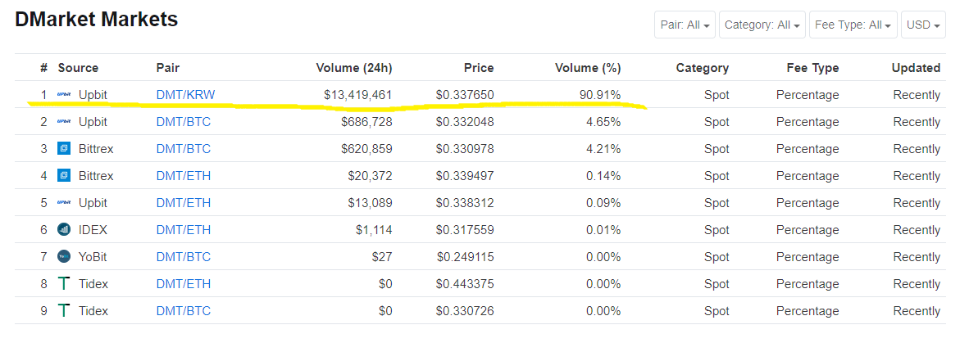Sort by the Volume (%) column header
Viewport: 960px width, 343px height.
[x=588, y=68]
